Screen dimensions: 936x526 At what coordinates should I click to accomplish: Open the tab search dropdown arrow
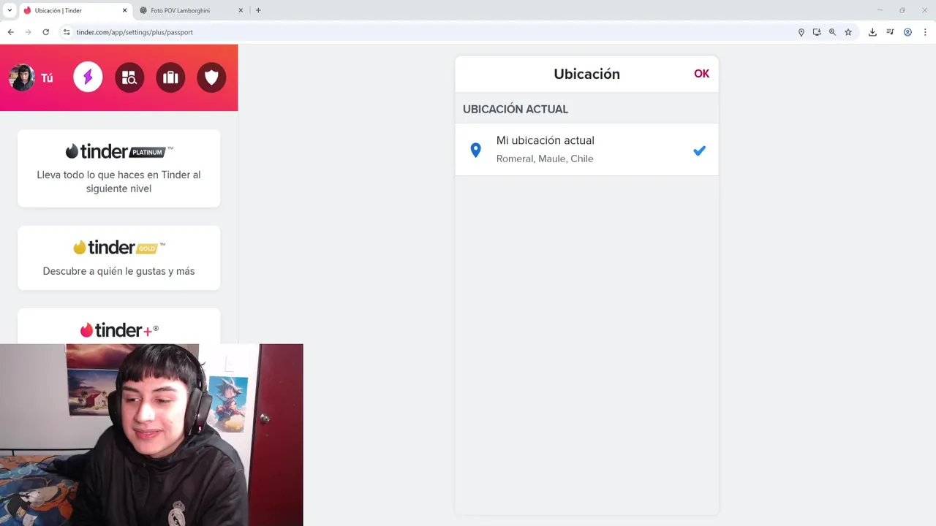coord(10,10)
